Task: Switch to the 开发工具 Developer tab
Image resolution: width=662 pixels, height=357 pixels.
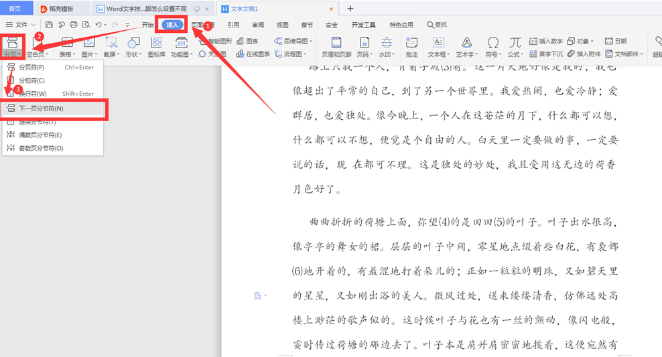Action: [x=363, y=25]
